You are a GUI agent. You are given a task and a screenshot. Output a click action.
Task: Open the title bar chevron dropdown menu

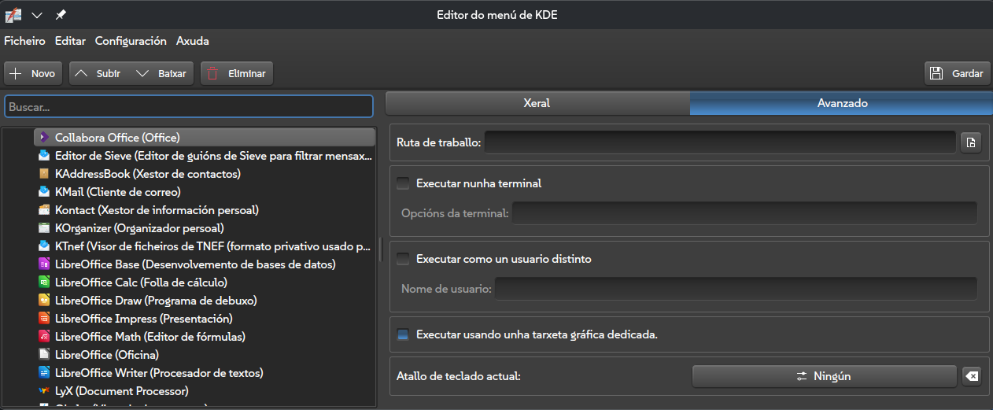[x=36, y=15]
